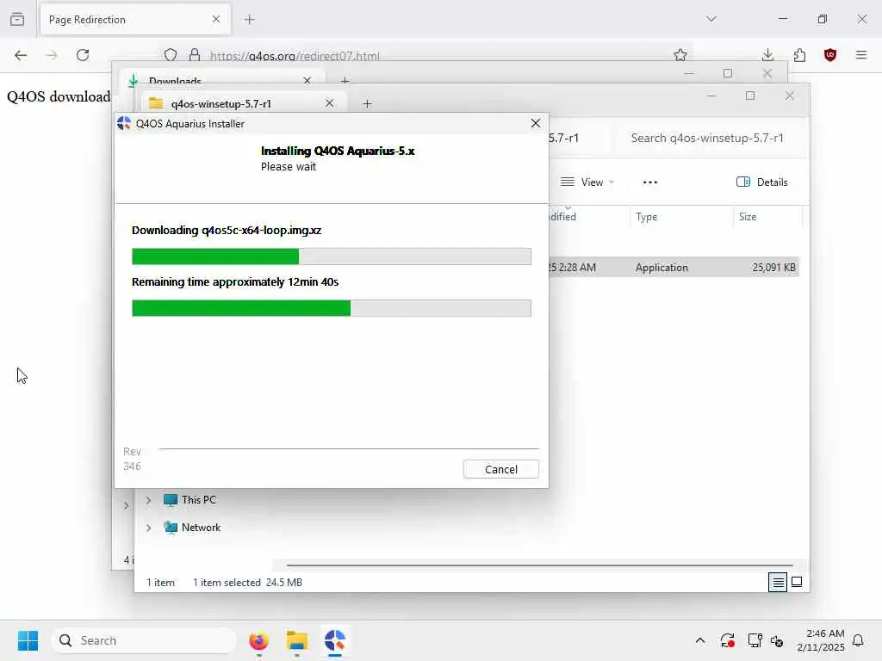Close the q4os-winsetup-5.7-r1 Explorer tab

point(330,103)
